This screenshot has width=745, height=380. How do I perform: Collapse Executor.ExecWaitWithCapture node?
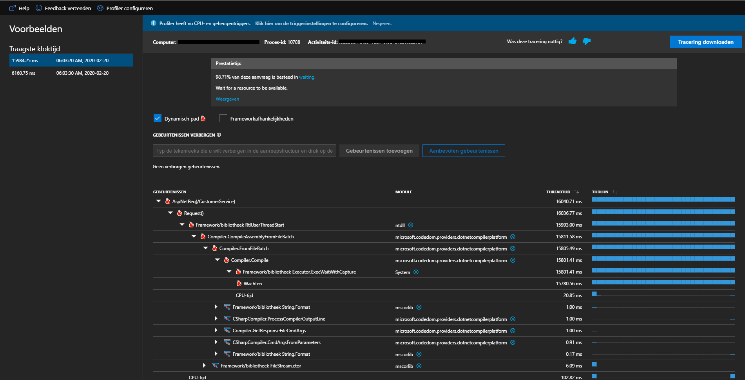pos(229,272)
